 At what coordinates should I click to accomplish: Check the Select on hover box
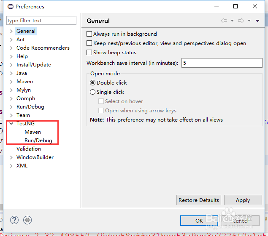pos(101,101)
